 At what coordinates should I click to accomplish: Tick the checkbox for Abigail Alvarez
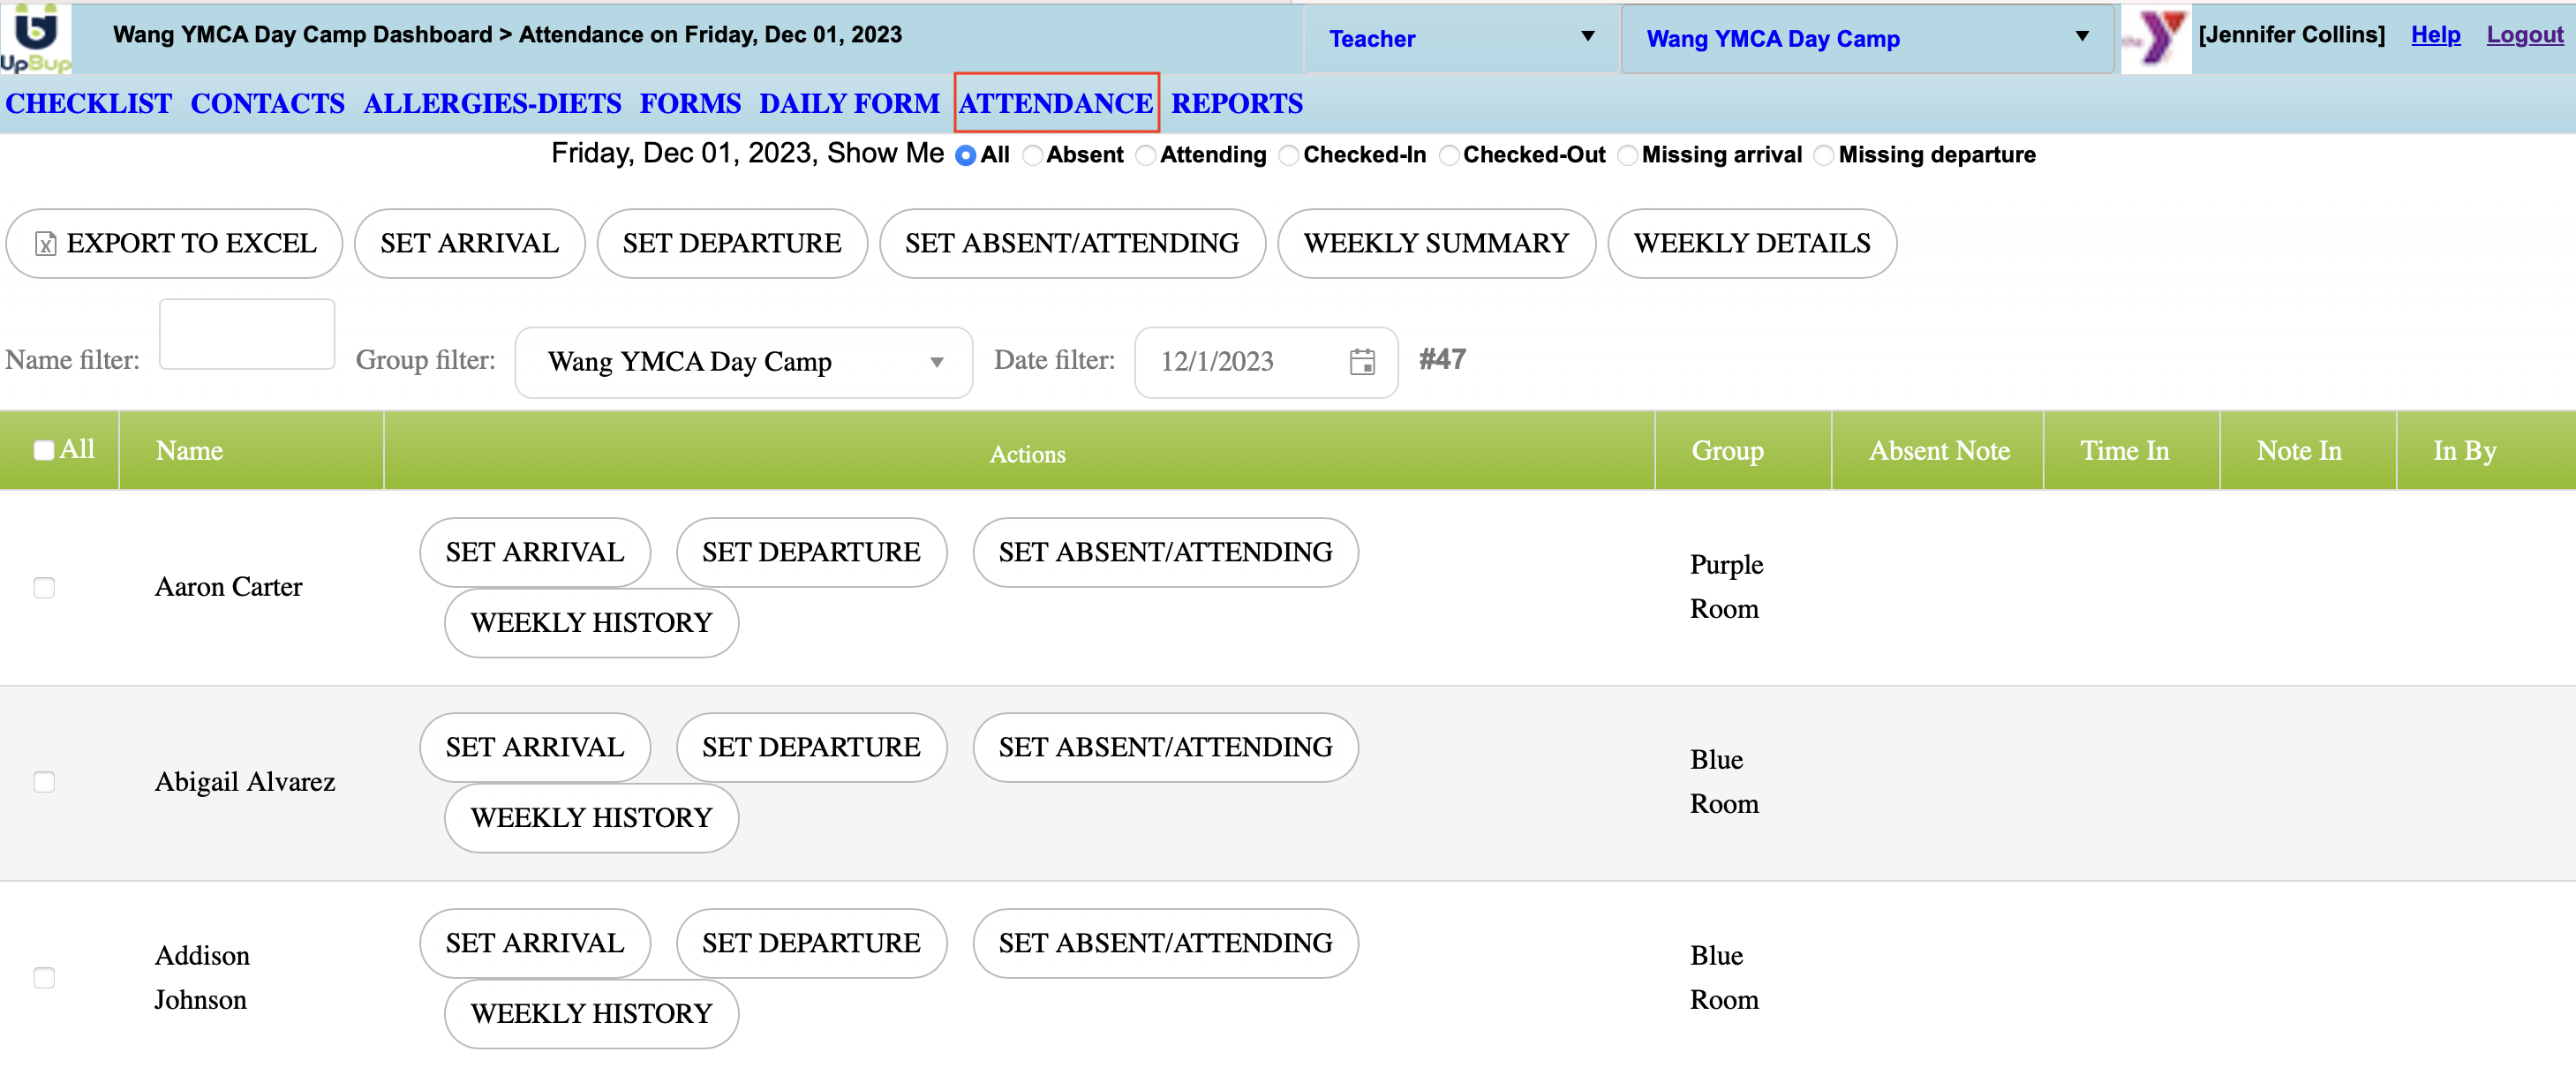point(44,782)
